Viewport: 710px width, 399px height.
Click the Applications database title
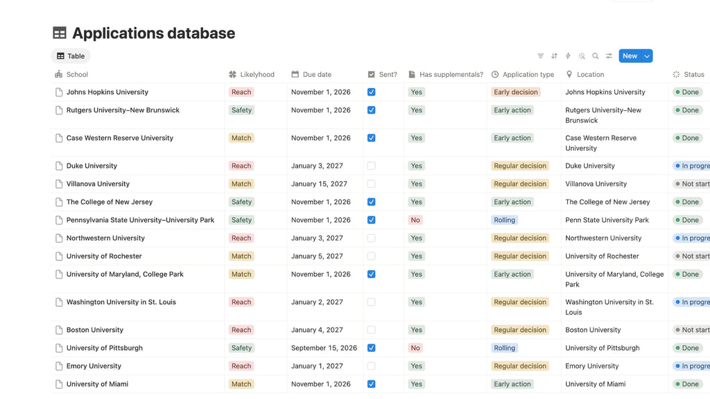click(153, 33)
